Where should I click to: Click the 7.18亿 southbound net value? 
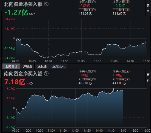coord(15,82)
